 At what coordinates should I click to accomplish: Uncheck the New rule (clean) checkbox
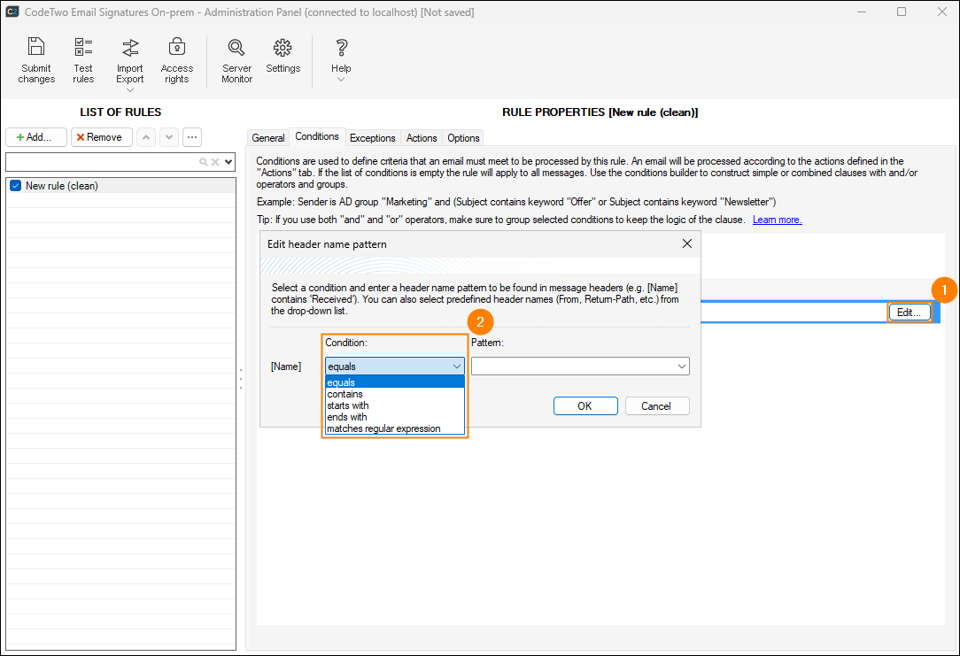[15, 186]
